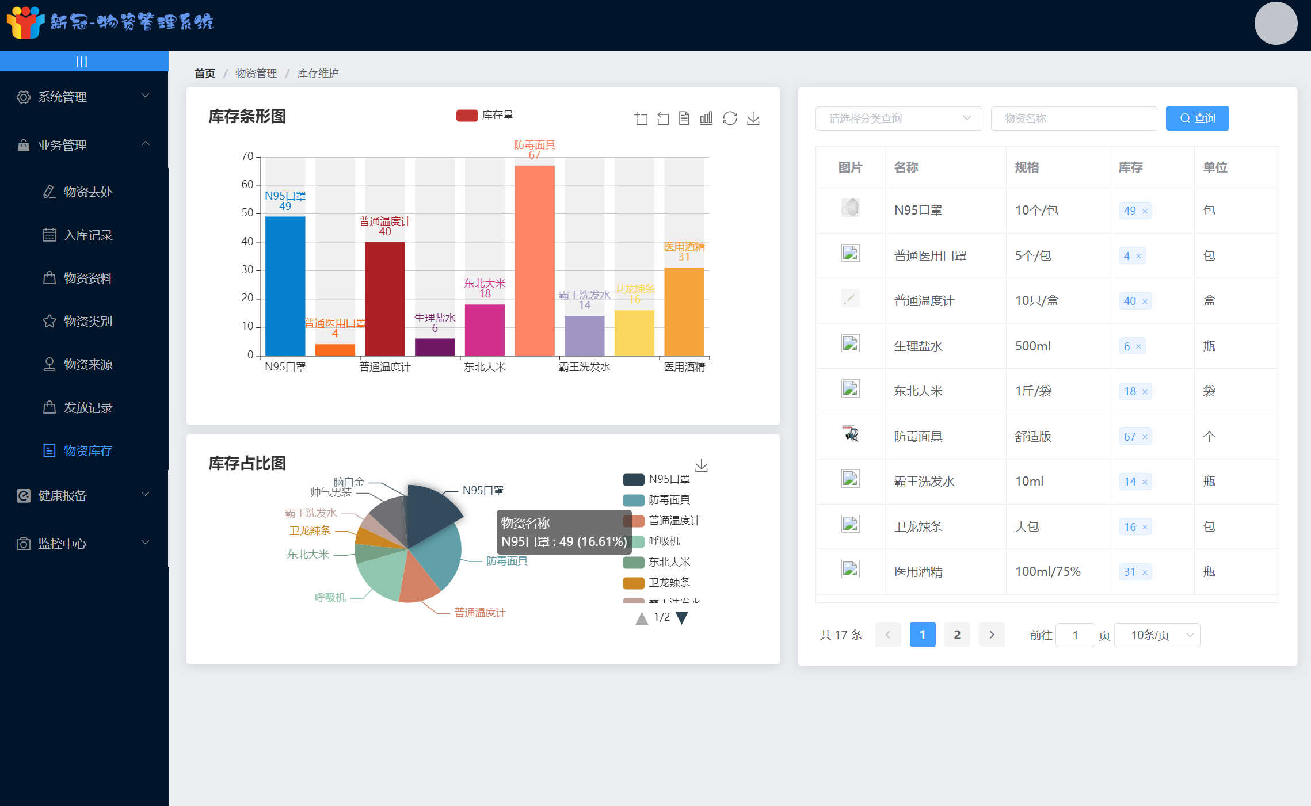Click the 防毒面具 bar in bar chart
The height and width of the screenshot is (806, 1311).
[x=535, y=261]
